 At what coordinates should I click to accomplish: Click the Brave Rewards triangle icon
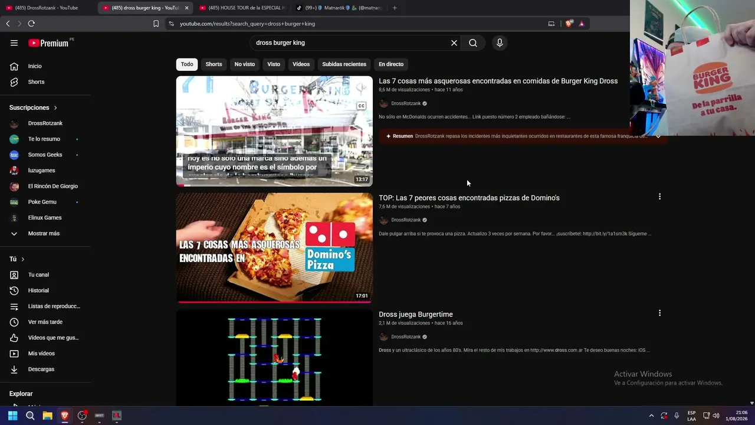pyautogui.click(x=582, y=24)
